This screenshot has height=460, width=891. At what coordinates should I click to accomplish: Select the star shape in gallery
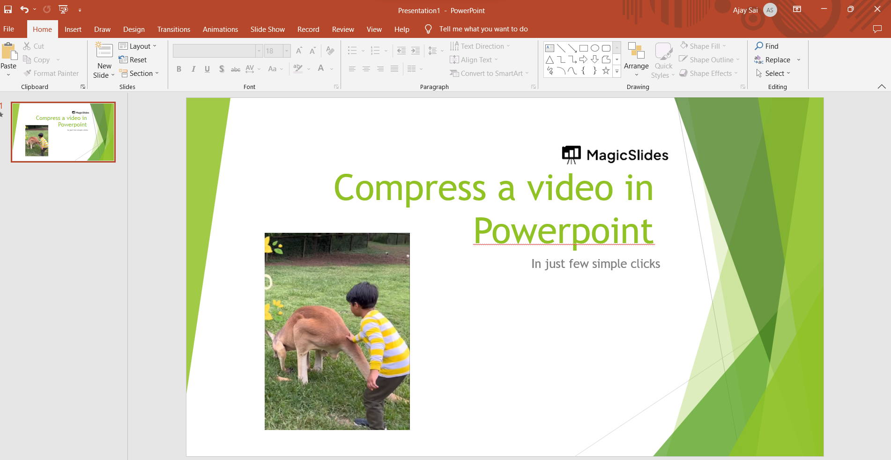[x=606, y=71]
